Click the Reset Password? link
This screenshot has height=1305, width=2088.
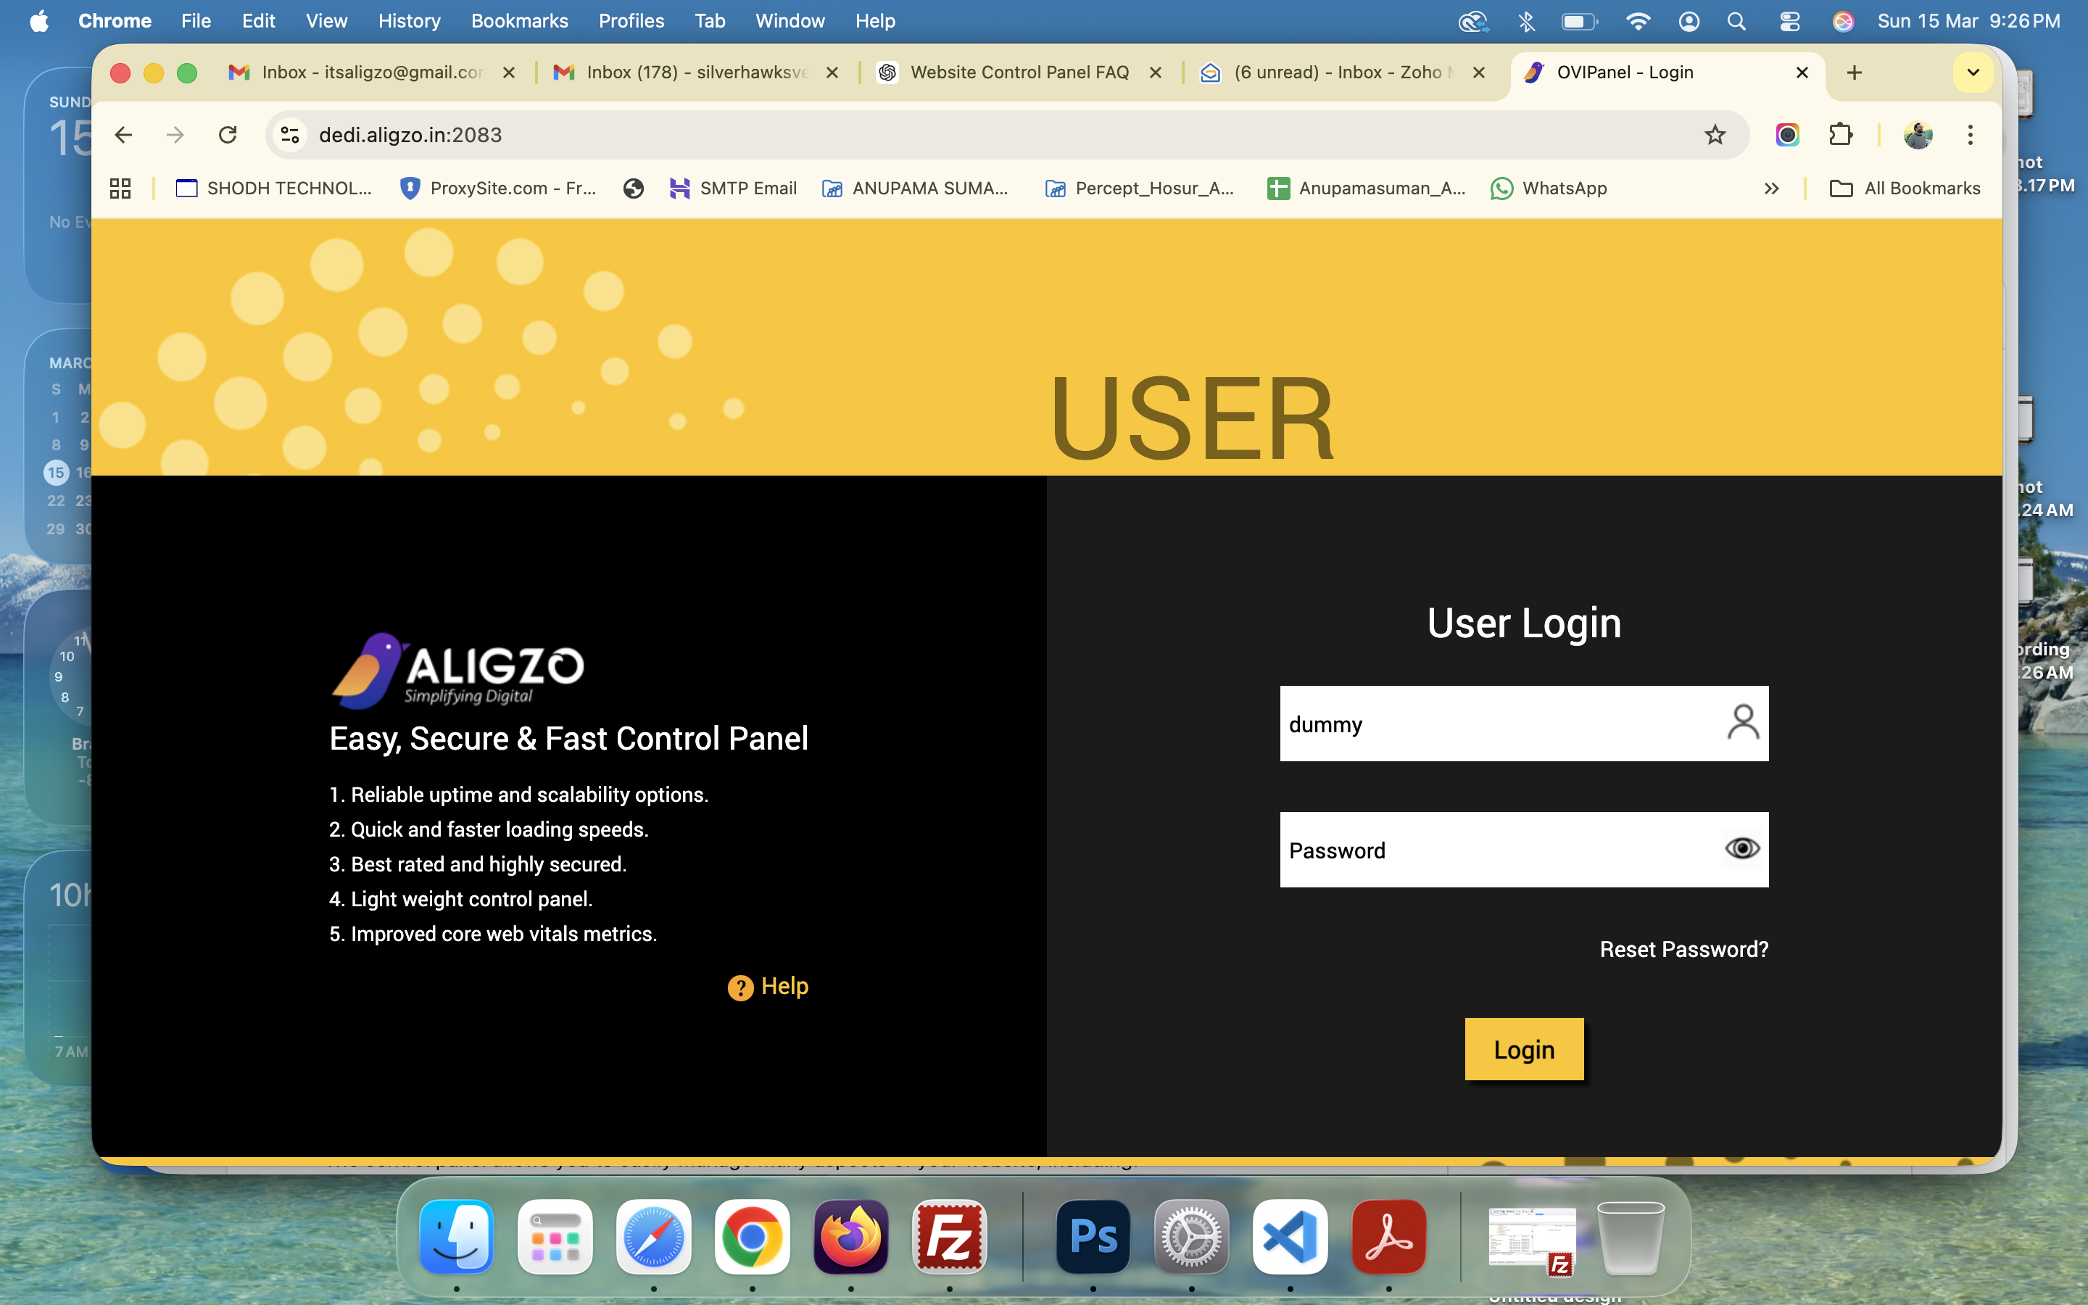[x=1683, y=950]
